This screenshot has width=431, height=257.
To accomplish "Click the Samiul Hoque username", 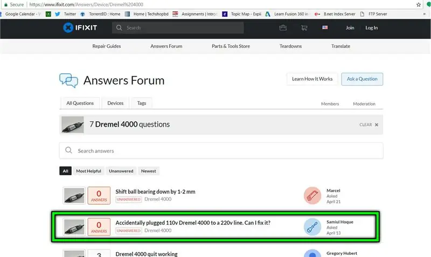I will (x=340, y=222).
